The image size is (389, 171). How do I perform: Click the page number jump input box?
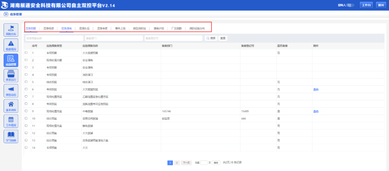[204, 163]
